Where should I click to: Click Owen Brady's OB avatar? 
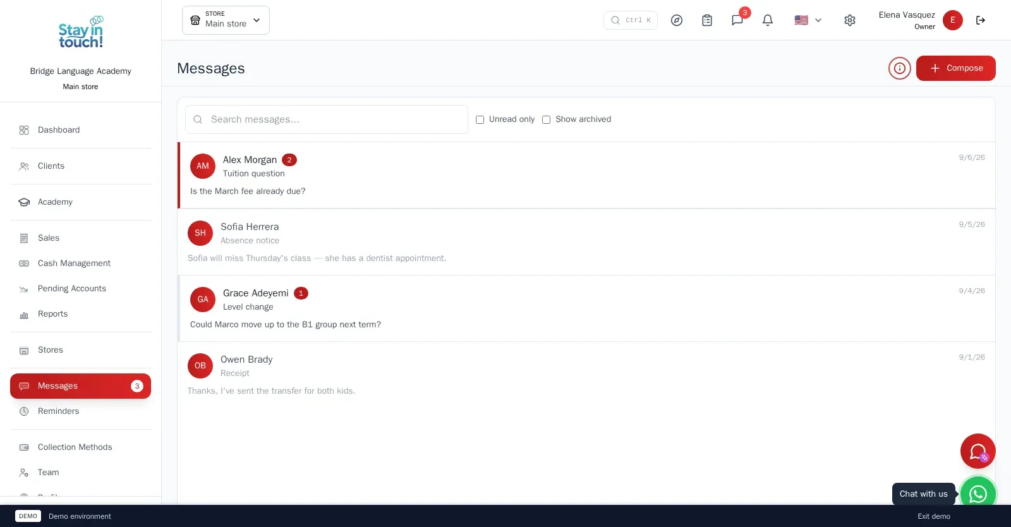(200, 366)
